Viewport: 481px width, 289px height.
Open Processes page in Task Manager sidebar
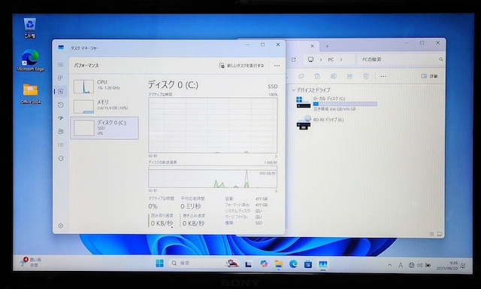[60, 78]
